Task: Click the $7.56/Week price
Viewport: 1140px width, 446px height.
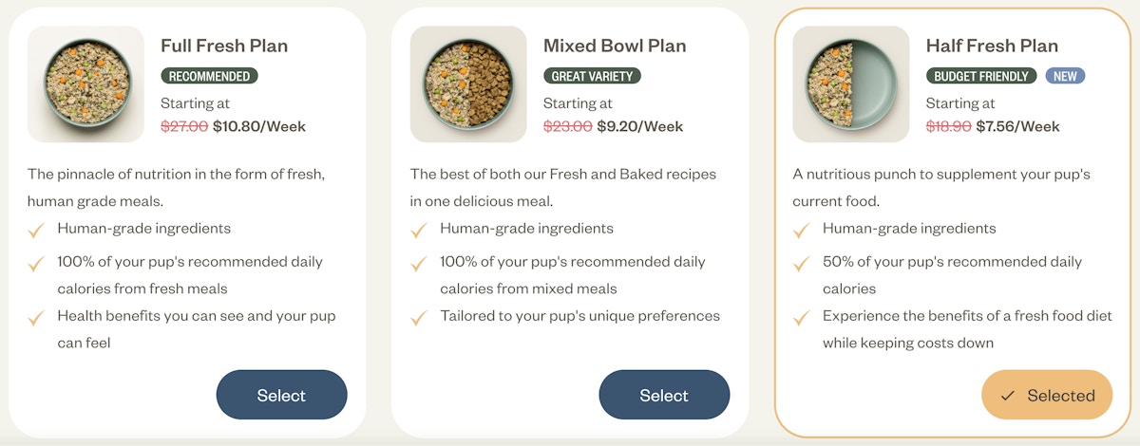Action: [x=1018, y=126]
